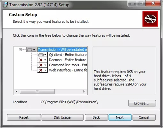The height and width of the screenshot is (128, 163).
Task: Select the highlighted Transmission root entry
Action: (x=62, y=50)
